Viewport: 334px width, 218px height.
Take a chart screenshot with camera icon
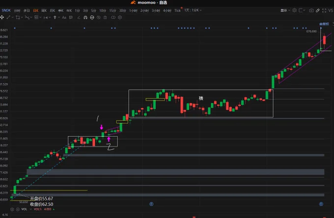tap(311, 10)
